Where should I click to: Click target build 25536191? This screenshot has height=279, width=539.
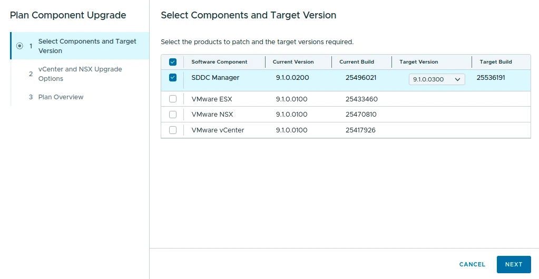(491, 78)
